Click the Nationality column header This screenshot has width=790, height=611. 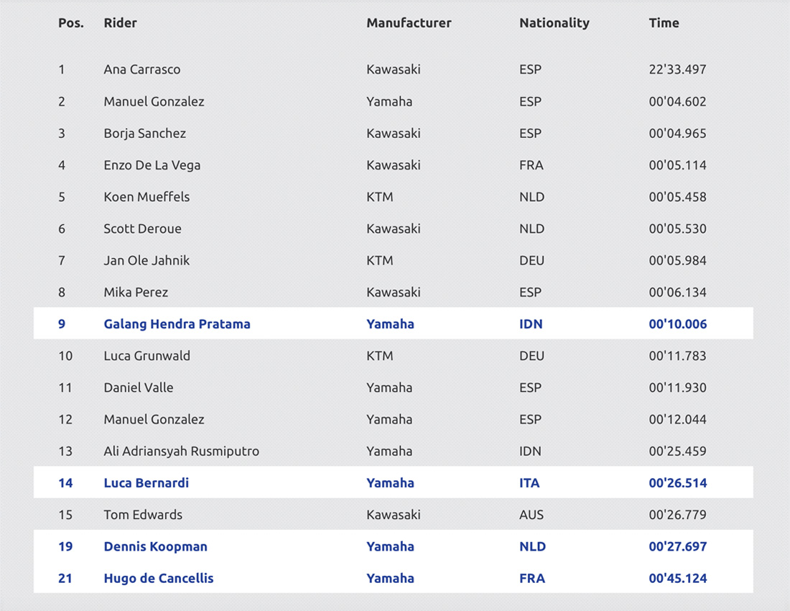click(x=554, y=23)
